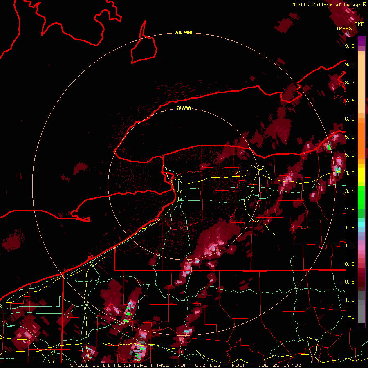This screenshot has height=368, width=368.
Task: Click the 1.8 legend value
Action: click(350, 228)
